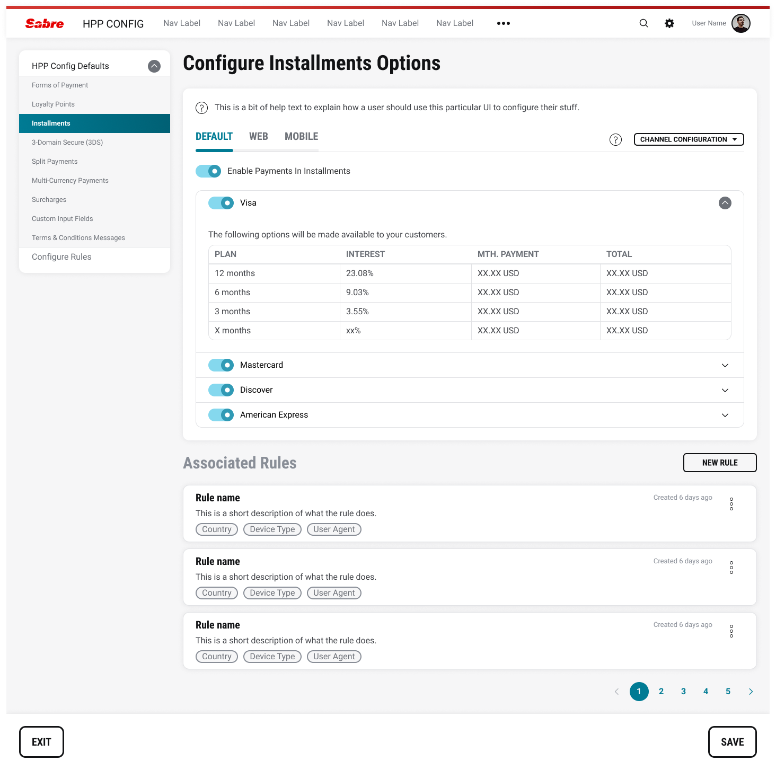
Task: Open Channel Configuration dropdown
Action: (689, 139)
